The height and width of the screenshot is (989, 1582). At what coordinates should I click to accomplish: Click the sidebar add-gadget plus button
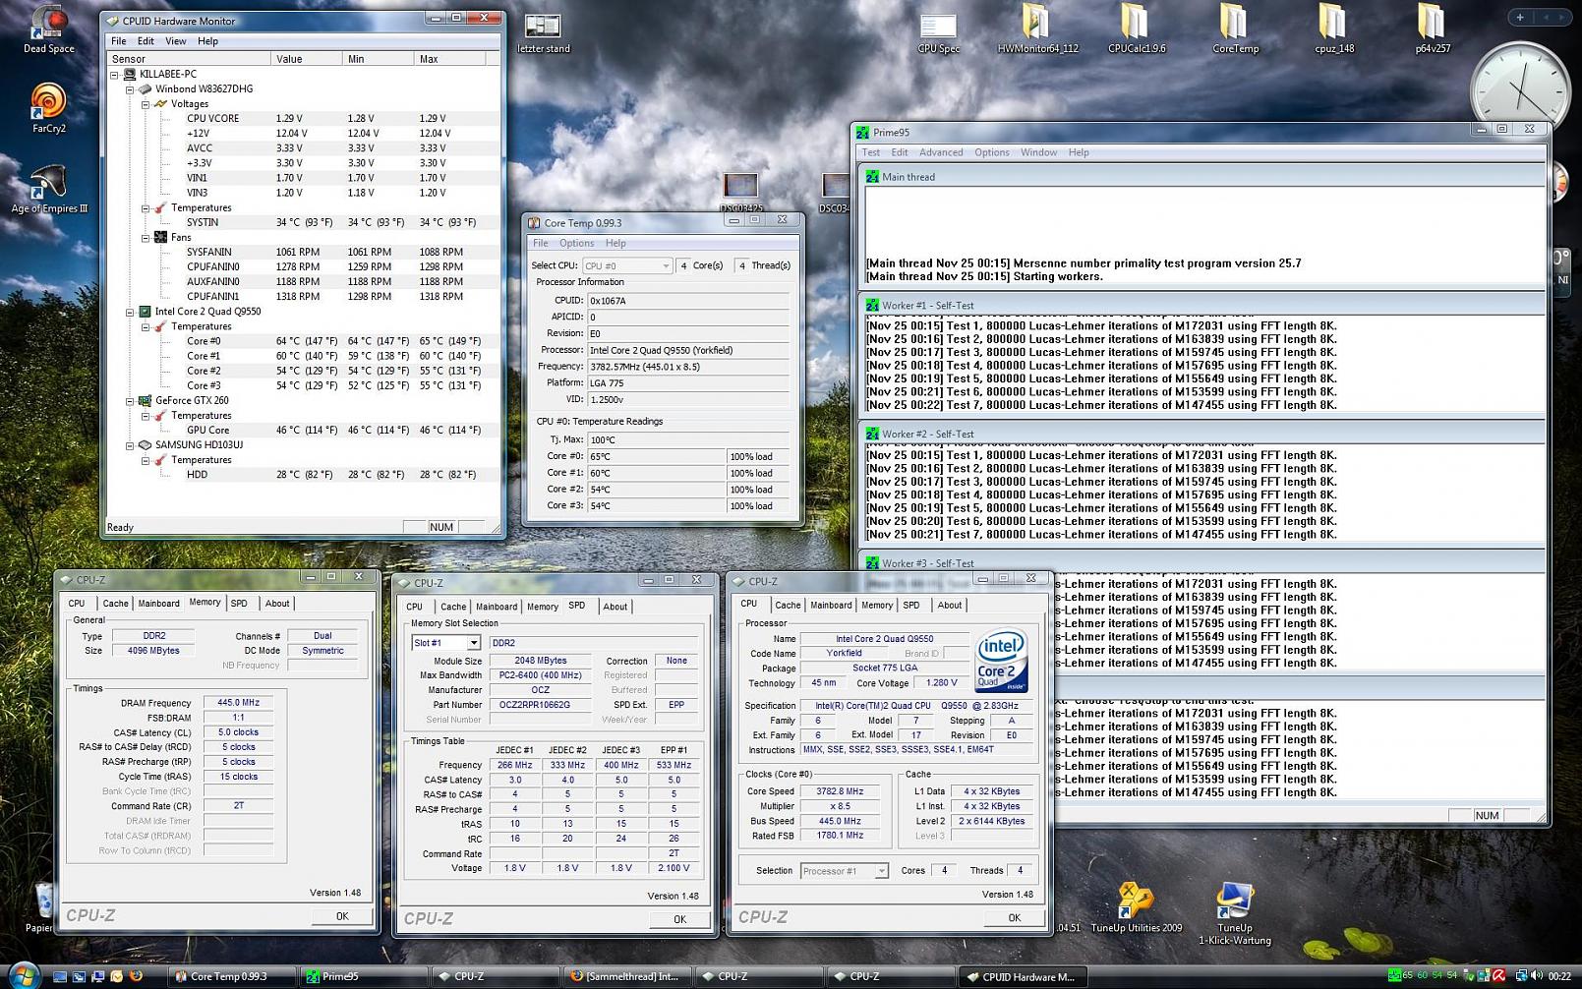1519,17
